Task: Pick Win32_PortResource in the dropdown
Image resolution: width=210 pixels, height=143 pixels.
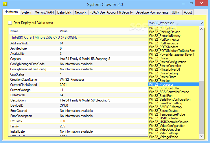Action: click(x=174, y=43)
